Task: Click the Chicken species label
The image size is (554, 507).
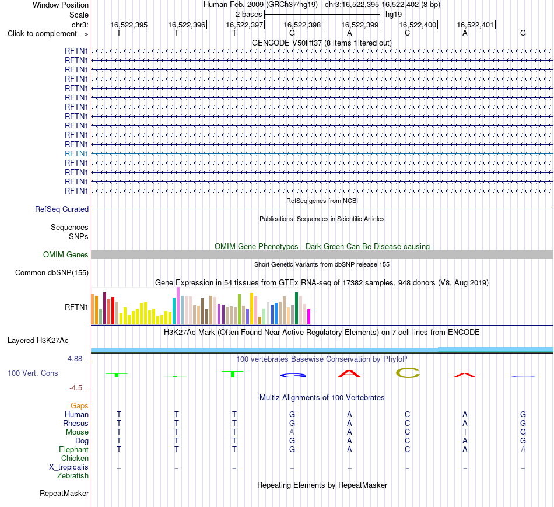Action: pyautogui.click(x=75, y=458)
